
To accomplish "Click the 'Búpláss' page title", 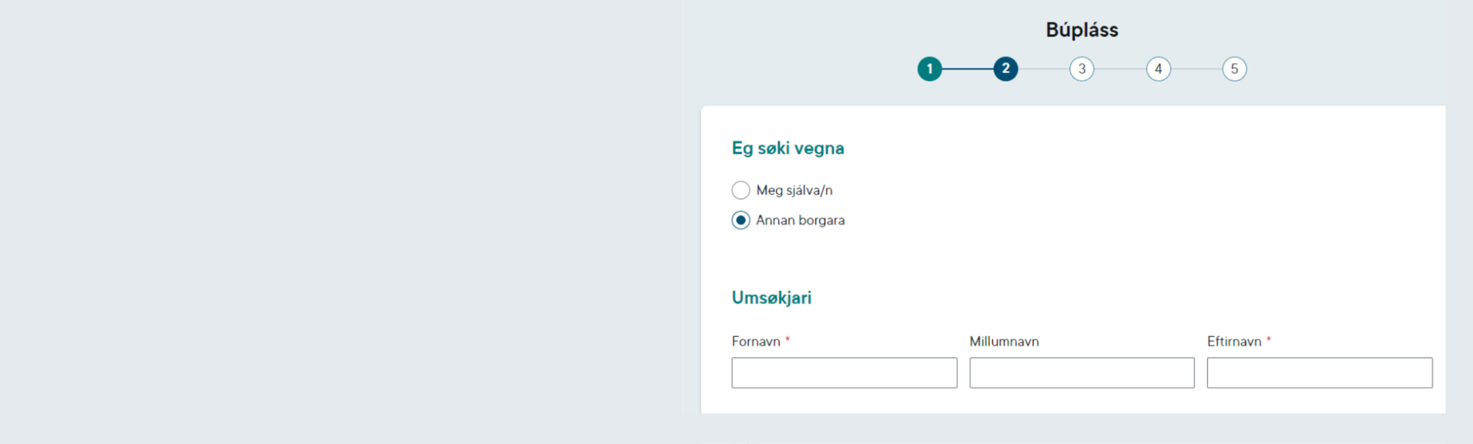I will [1081, 29].
